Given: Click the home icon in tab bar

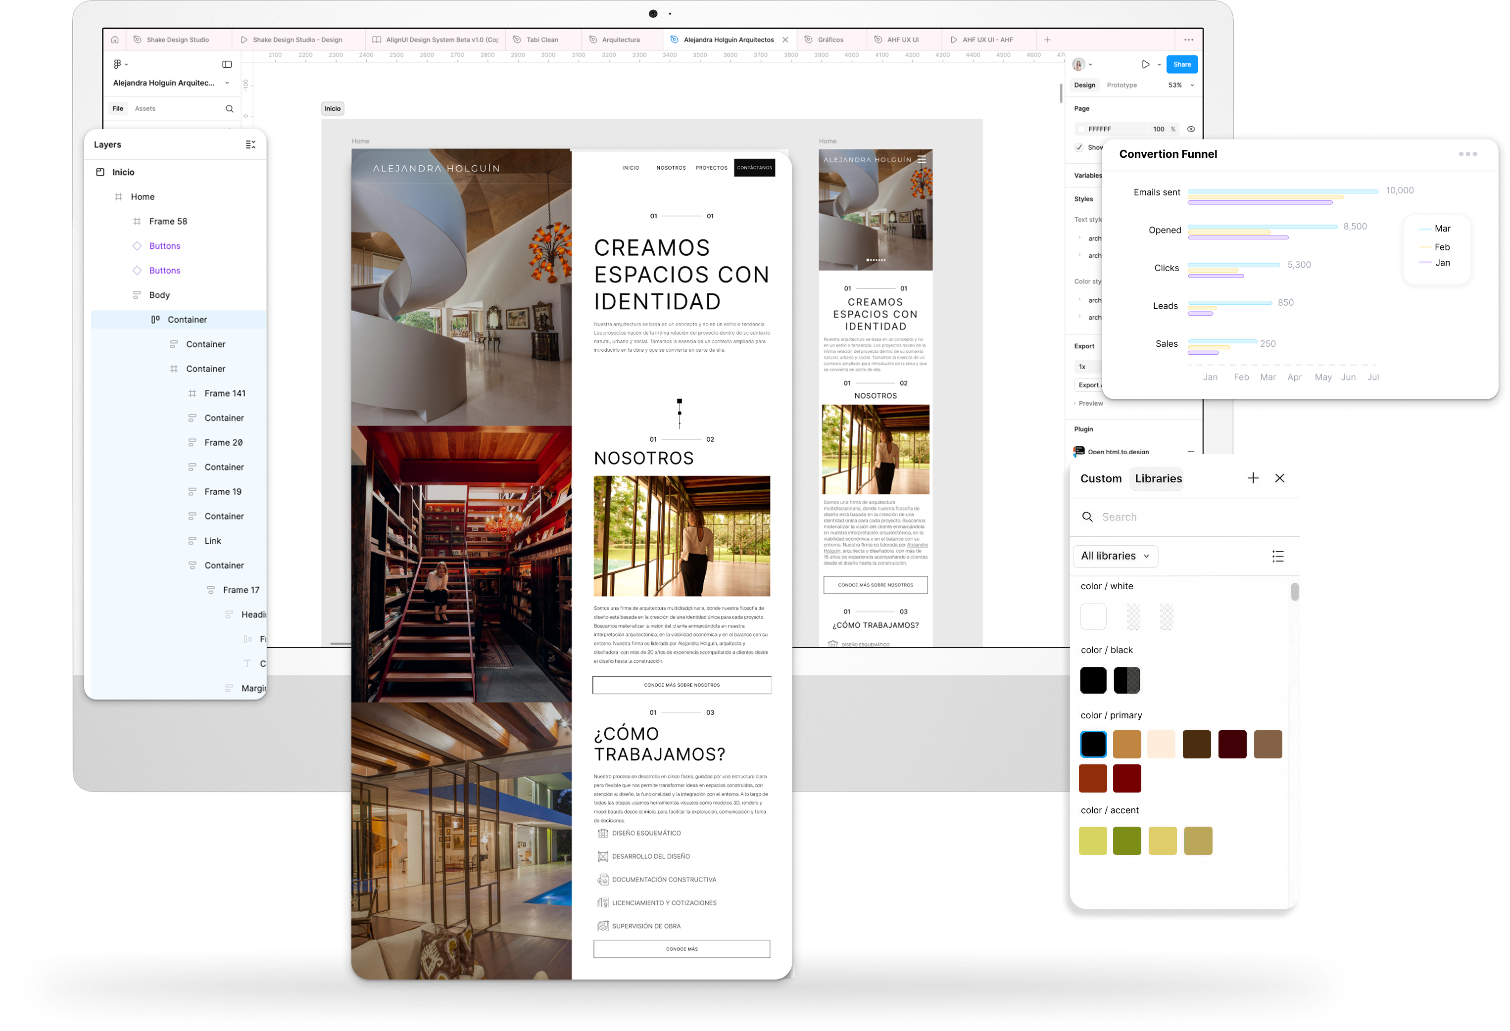Looking at the screenshot, I should (x=115, y=40).
